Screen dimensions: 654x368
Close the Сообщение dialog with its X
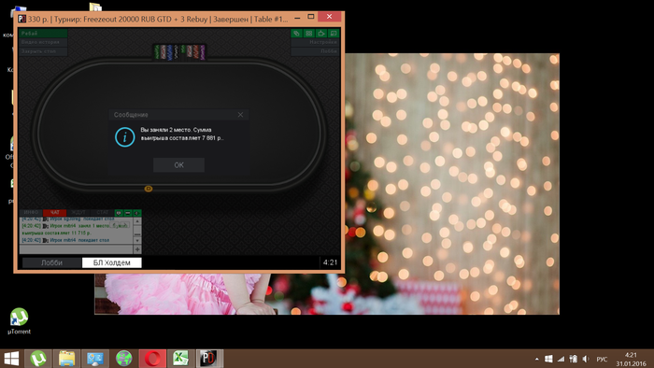coord(240,115)
